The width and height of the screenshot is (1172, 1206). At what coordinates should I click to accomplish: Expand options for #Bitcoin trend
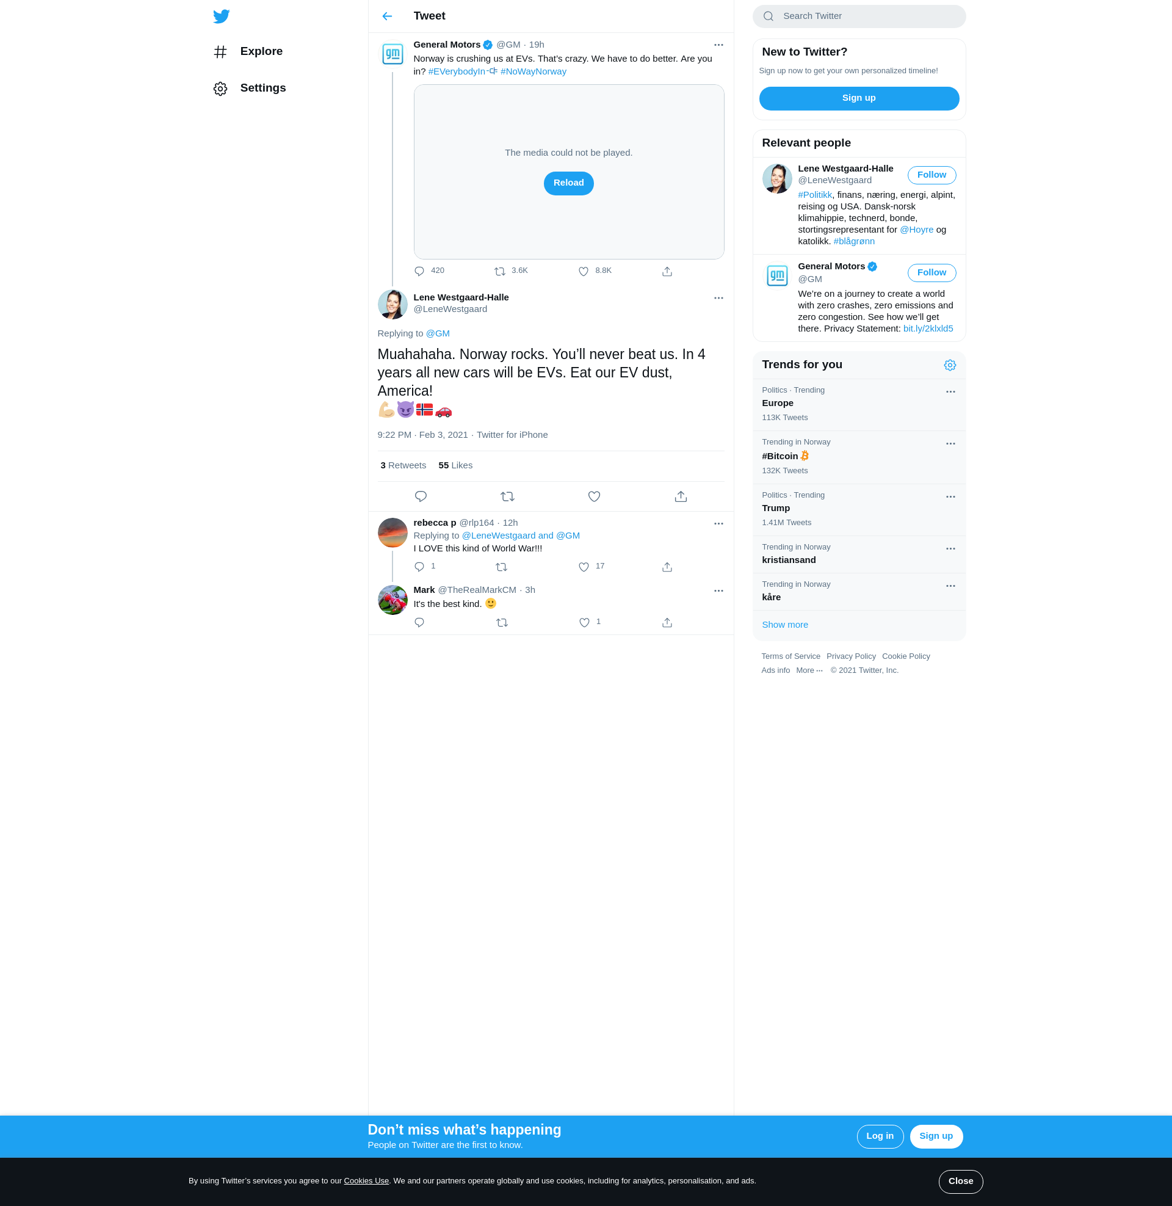(x=950, y=443)
